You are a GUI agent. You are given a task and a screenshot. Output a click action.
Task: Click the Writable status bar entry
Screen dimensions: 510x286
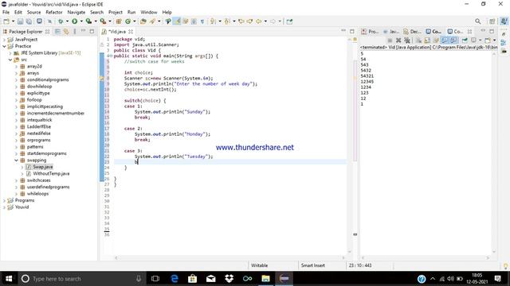click(x=259, y=265)
